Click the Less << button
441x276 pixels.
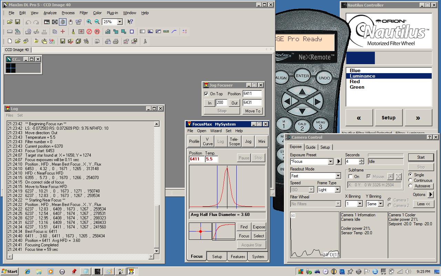click(423, 204)
